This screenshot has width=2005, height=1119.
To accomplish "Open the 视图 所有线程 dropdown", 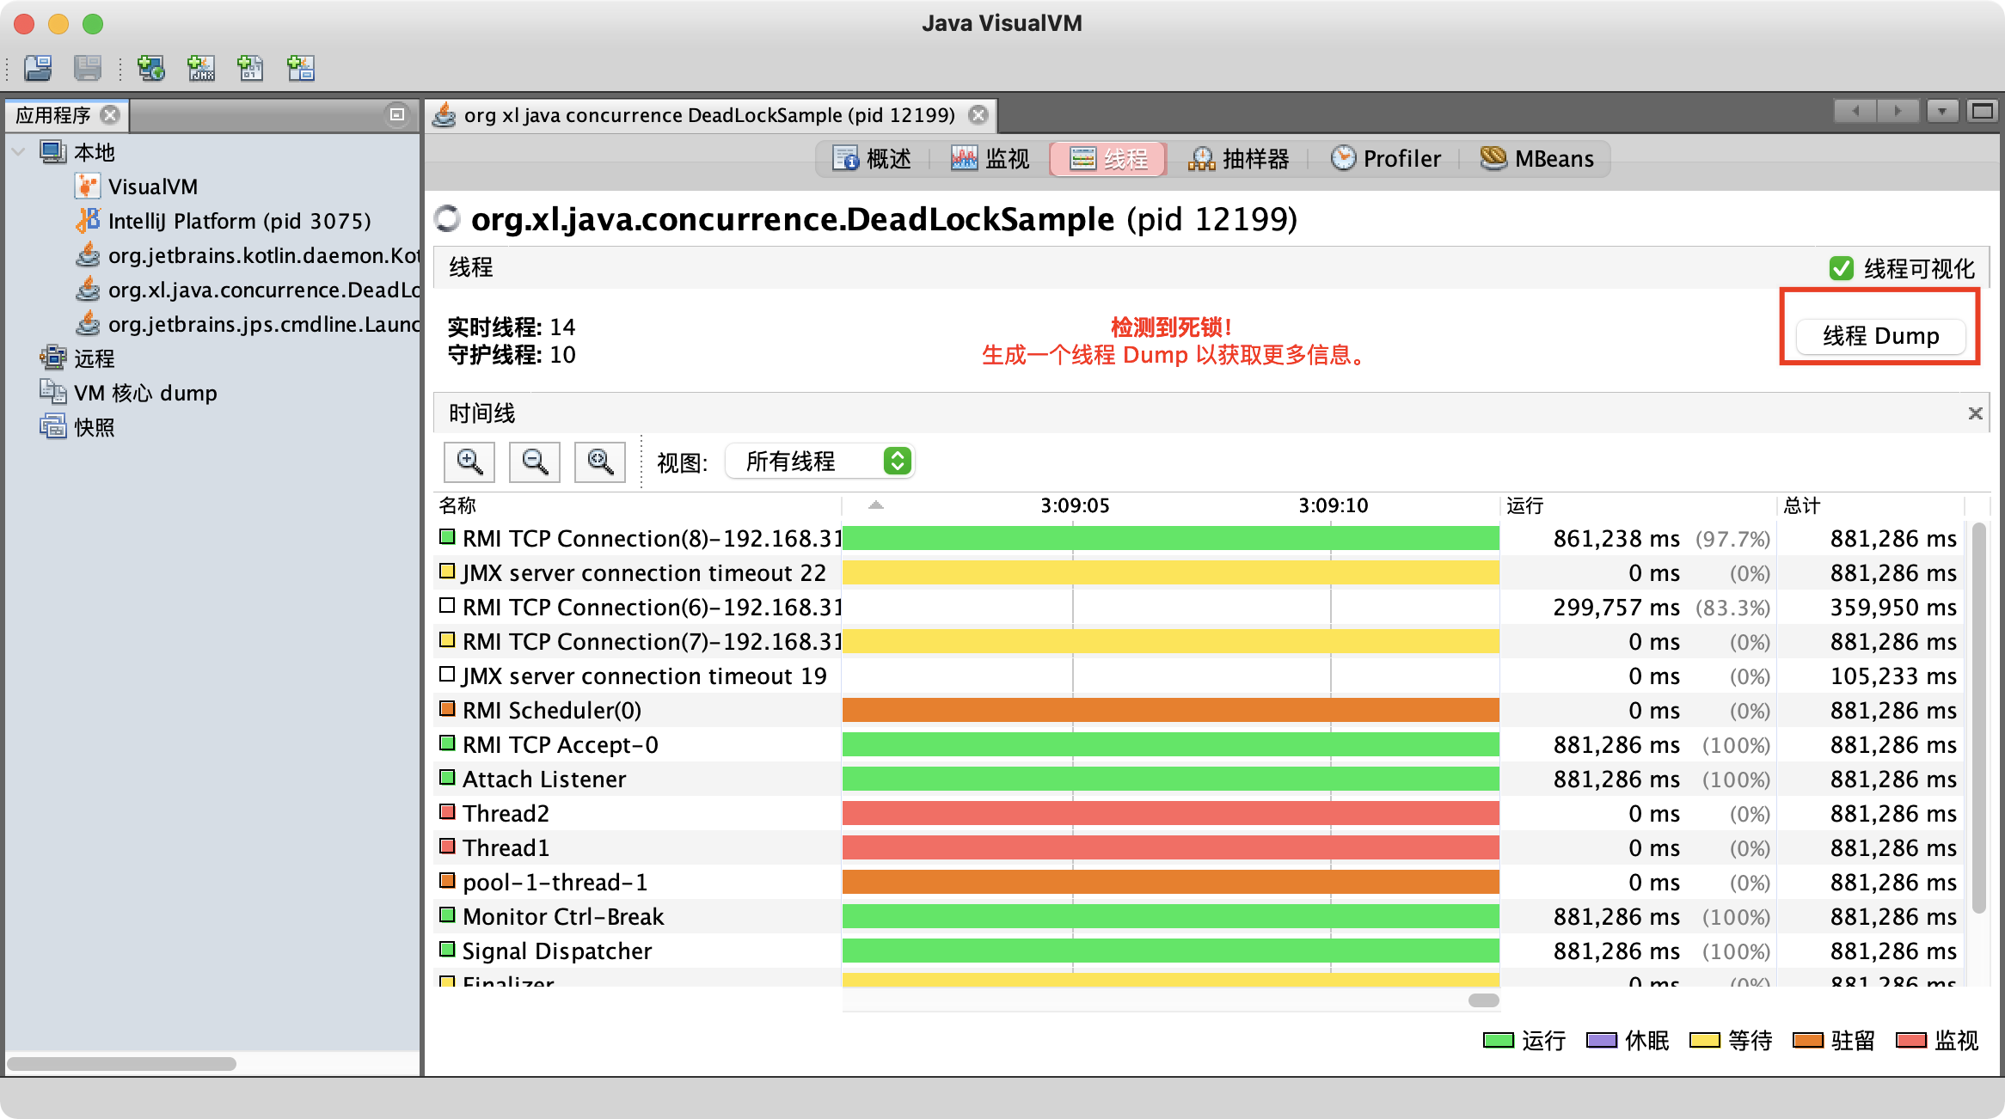I will coord(819,462).
